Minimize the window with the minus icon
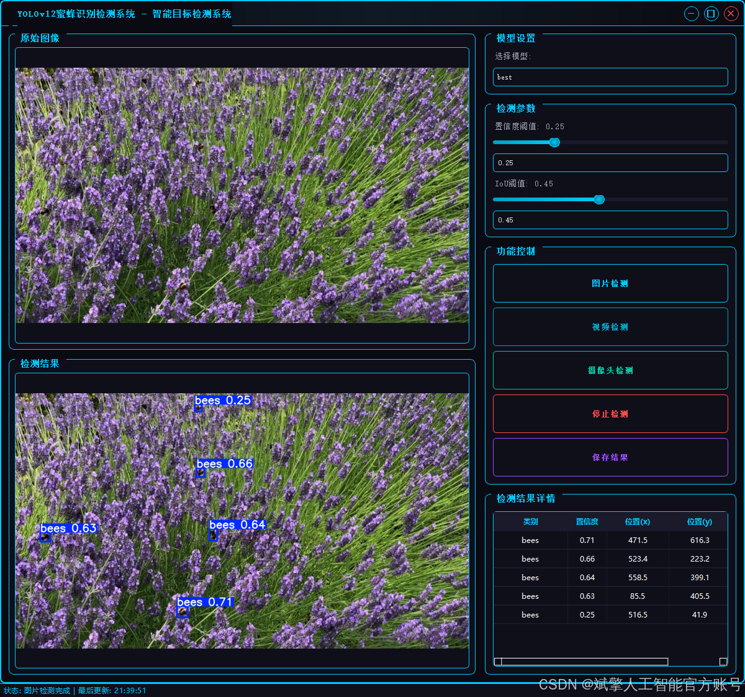The width and height of the screenshot is (745, 697). (x=692, y=14)
